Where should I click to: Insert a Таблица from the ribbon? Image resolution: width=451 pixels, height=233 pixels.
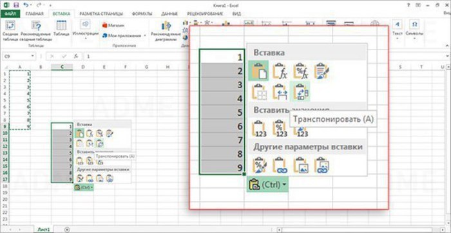tap(62, 29)
